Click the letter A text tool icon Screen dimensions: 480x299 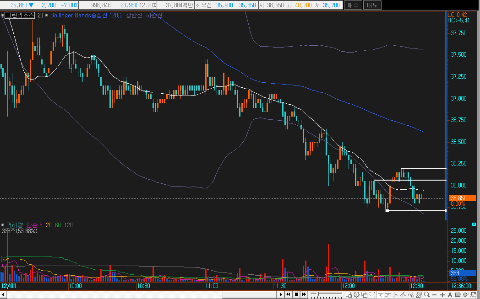[x=450, y=295]
